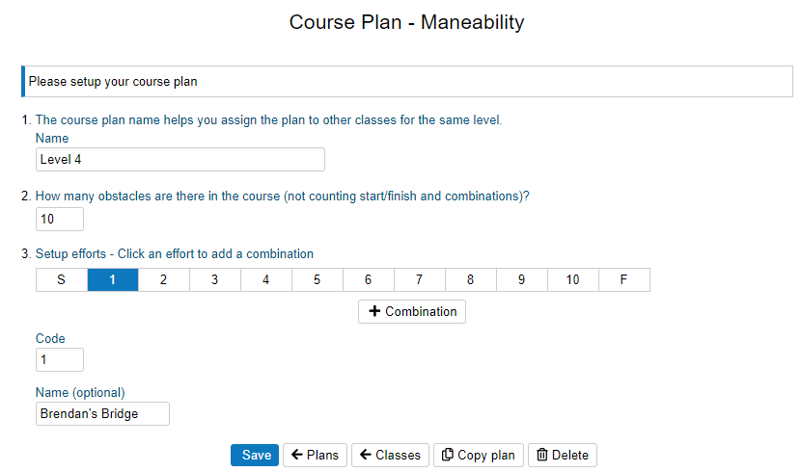
Task: Select effort number 1
Action: click(113, 279)
